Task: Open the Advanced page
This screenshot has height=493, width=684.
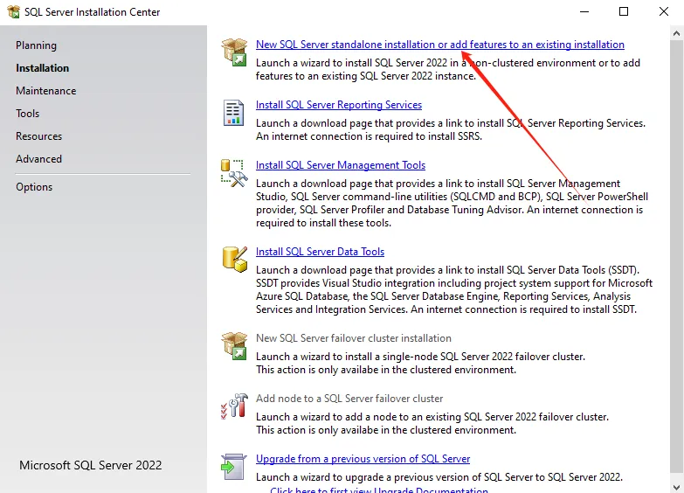Action: (x=38, y=159)
